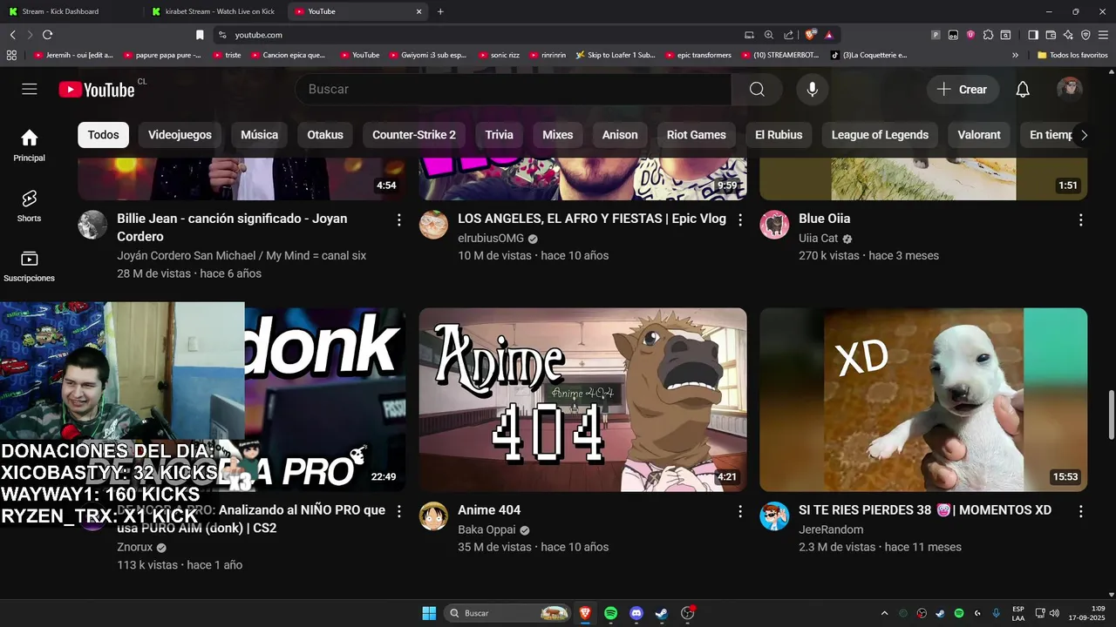This screenshot has height=627, width=1116.
Task: Select the Todos filter chip
Action: coord(103,135)
